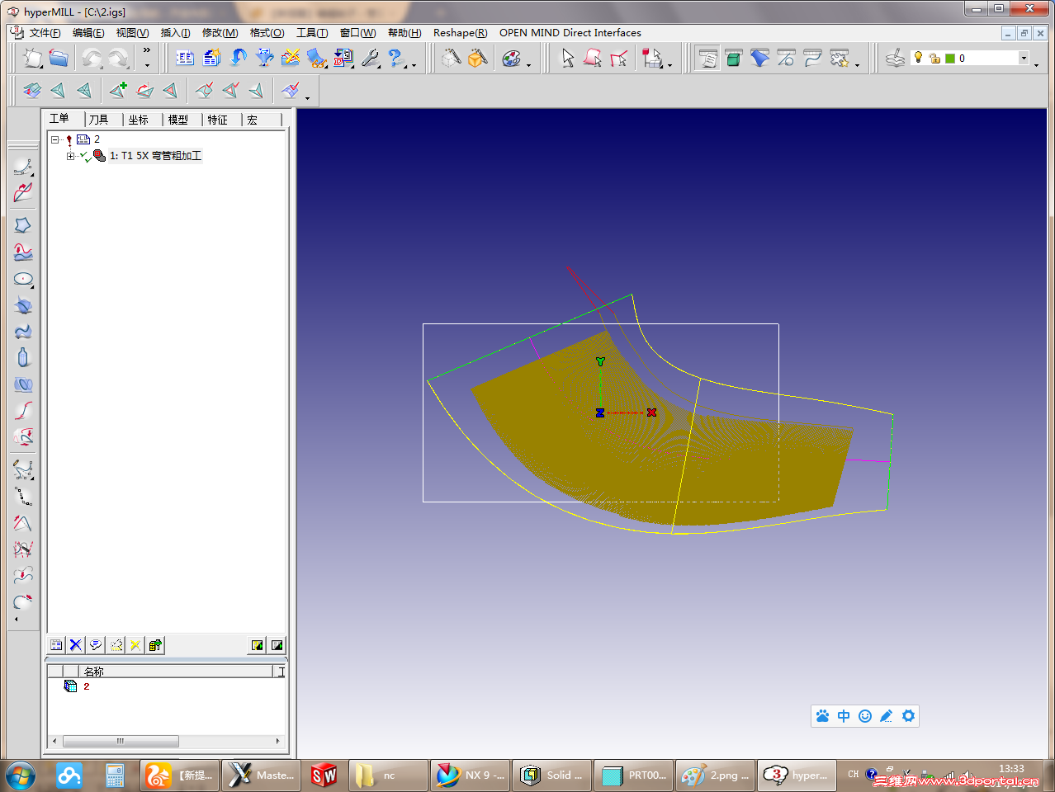The width and height of the screenshot is (1055, 792).
Task: Open the layer number dropdown showing 0
Action: click(1024, 58)
